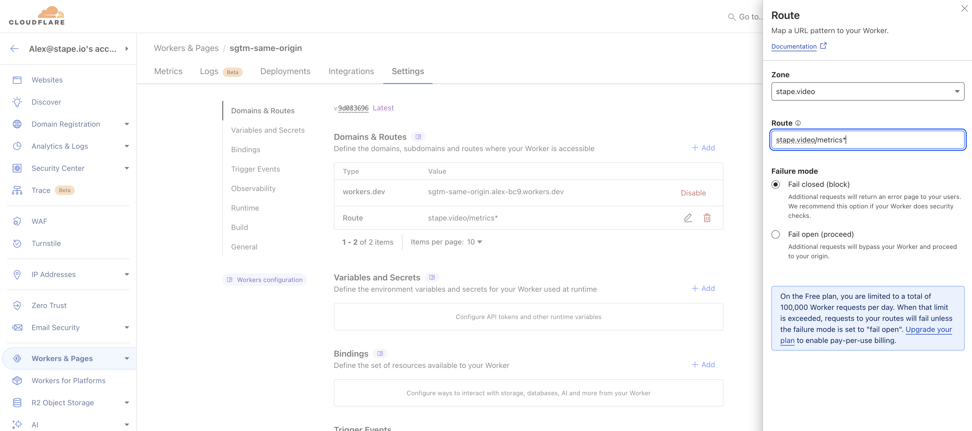Image resolution: width=972 pixels, height=431 pixels.
Task: Open docs icon beside Bindings heading
Action: pos(380,353)
